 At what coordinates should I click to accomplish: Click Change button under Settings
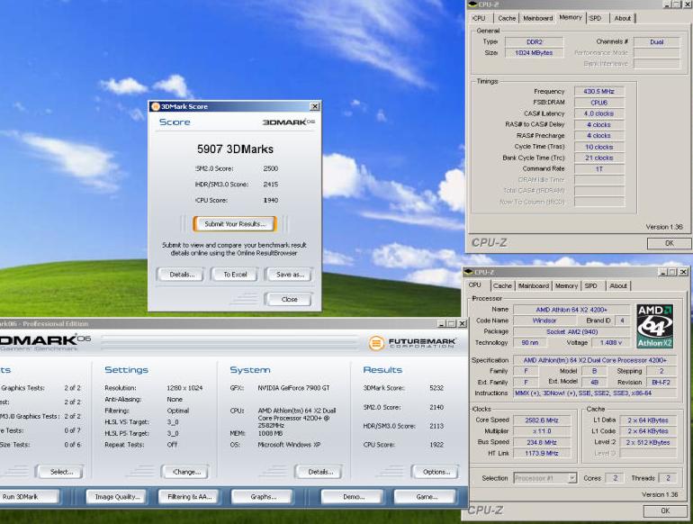(x=186, y=472)
